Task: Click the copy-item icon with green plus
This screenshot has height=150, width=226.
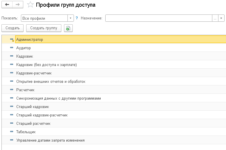Action: coord(68,28)
